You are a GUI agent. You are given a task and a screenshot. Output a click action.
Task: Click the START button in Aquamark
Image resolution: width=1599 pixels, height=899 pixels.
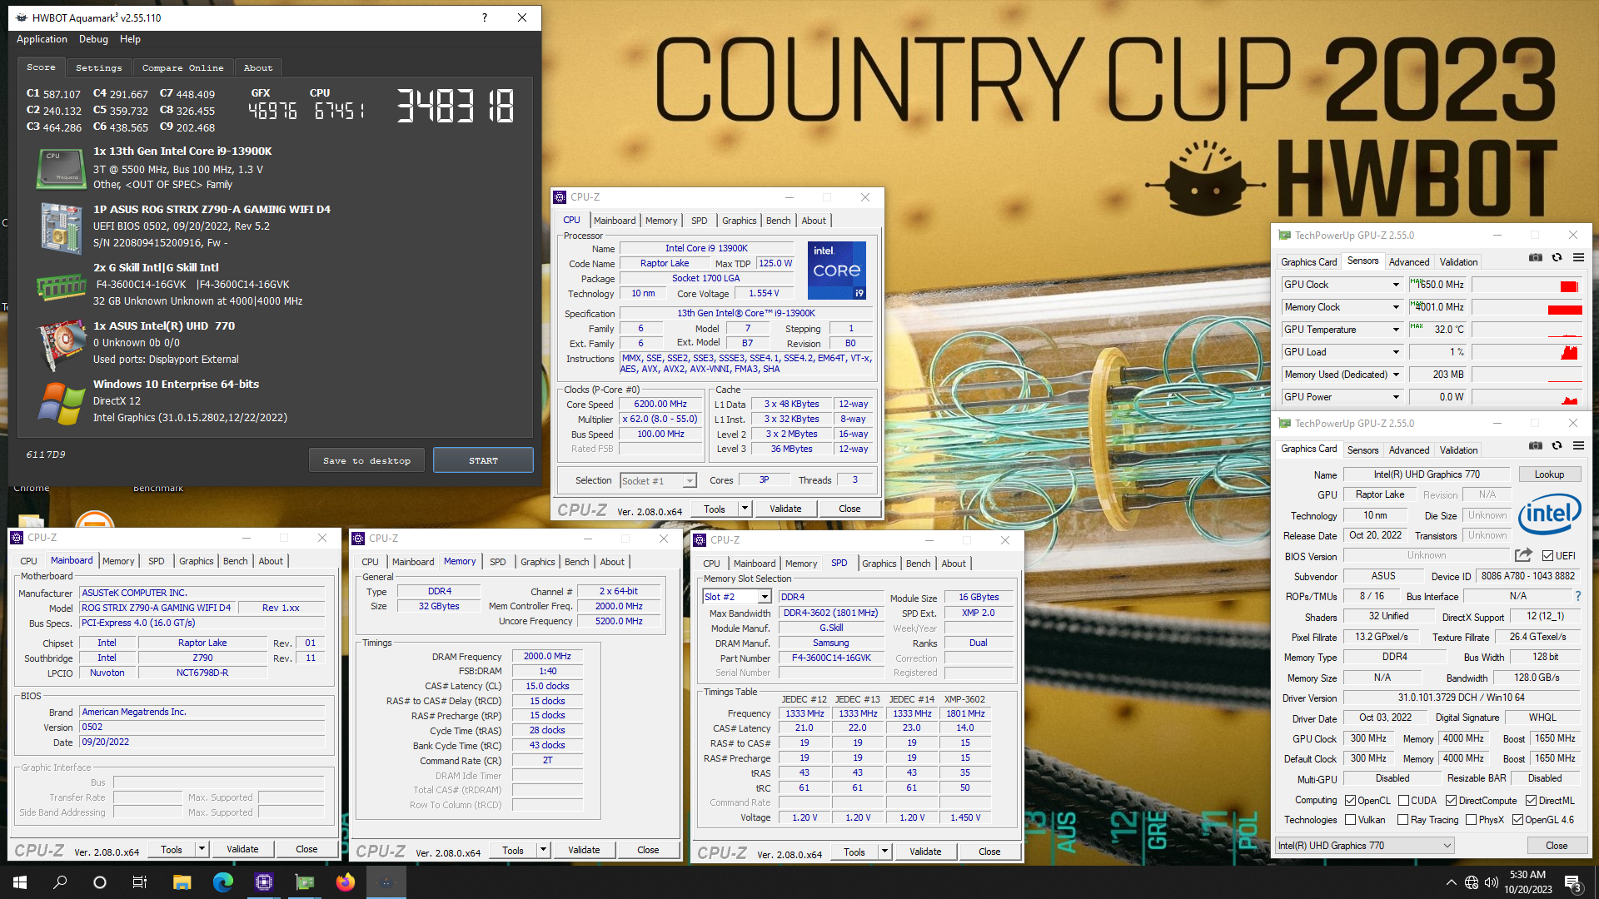(x=483, y=460)
